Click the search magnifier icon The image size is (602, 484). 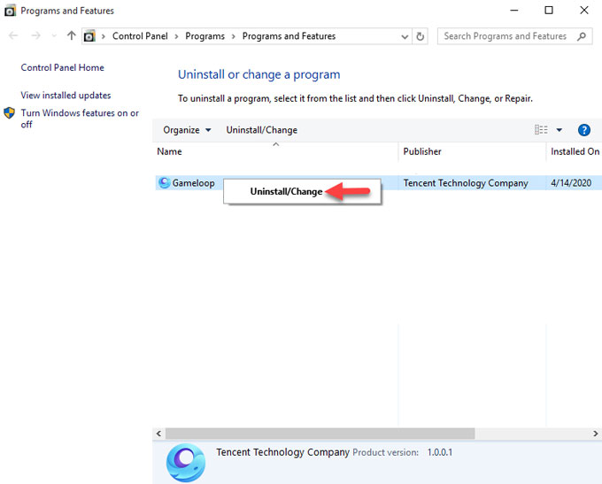point(582,36)
